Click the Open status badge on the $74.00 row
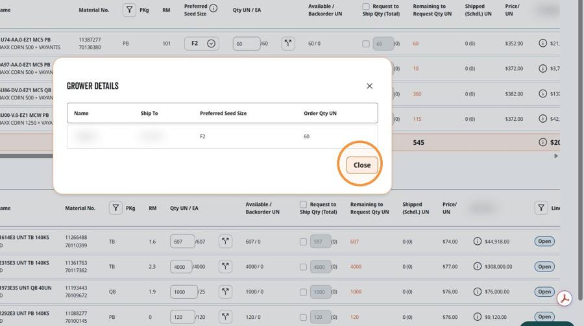 (544, 242)
